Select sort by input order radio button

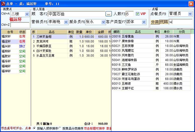pyautogui.click(x=34, y=128)
